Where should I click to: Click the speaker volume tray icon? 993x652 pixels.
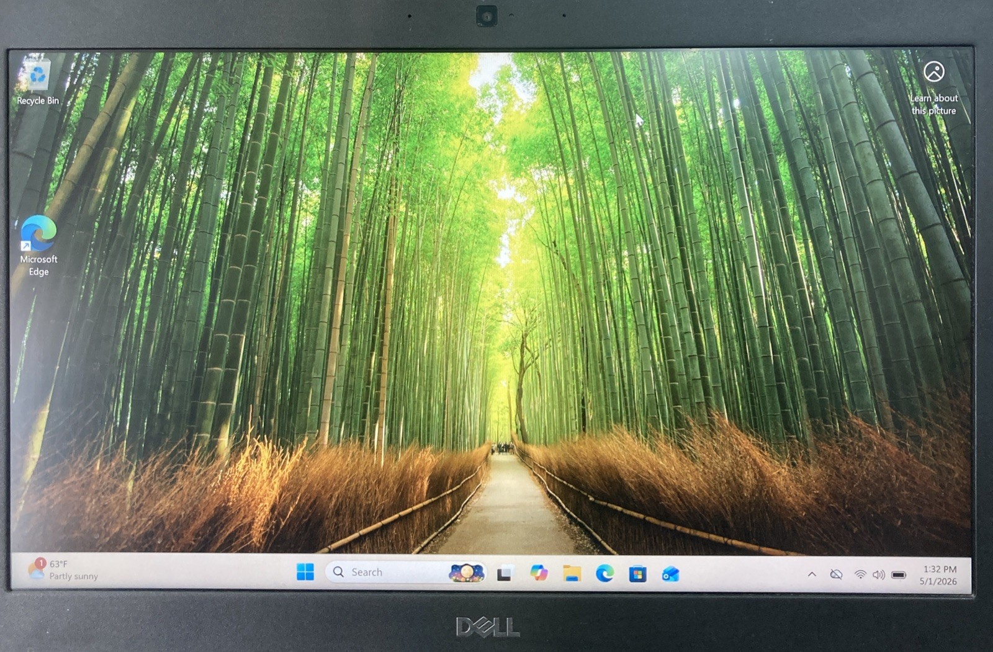click(x=879, y=575)
